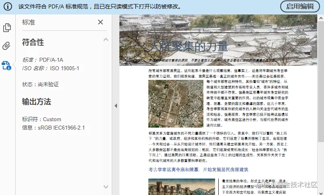
Task: Click the info icon in notification bar
Action: pyautogui.click(x=8, y=6)
